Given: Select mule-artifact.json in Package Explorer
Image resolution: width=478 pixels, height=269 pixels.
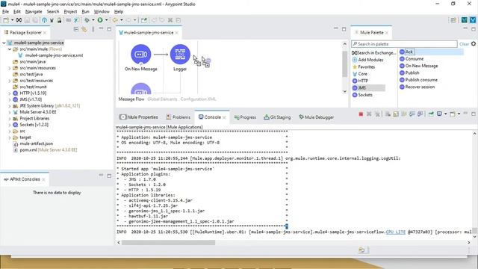Looking at the screenshot, I should click(x=33, y=143).
